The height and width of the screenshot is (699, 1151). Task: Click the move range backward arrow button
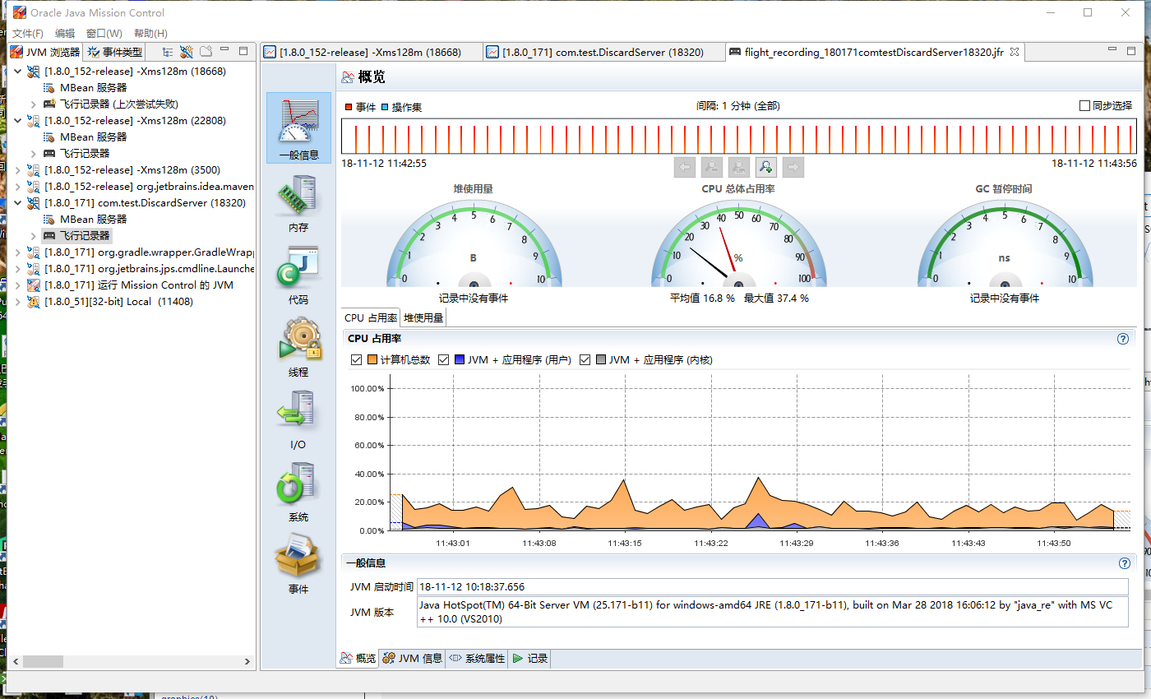click(x=685, y=167)
